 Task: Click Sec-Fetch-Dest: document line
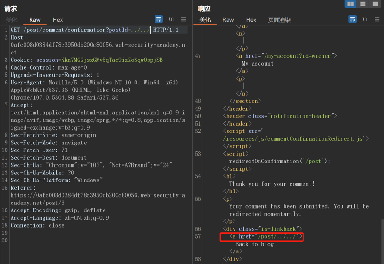point(49,157)
